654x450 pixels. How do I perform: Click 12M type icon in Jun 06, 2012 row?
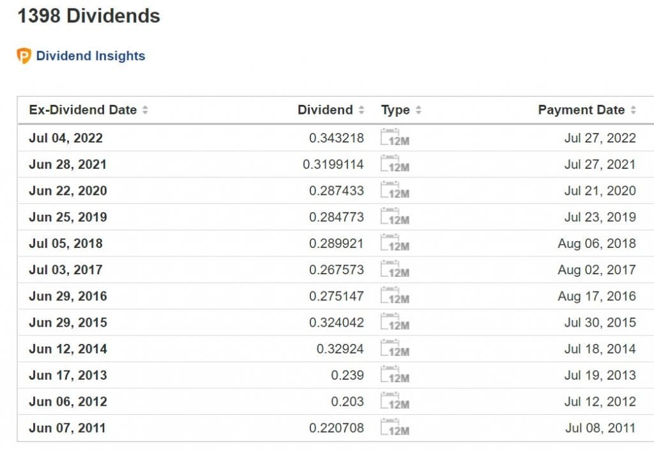(395, 401)
